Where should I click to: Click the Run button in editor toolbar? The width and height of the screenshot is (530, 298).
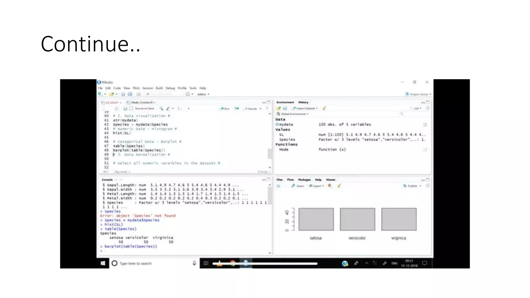[225, 109]
